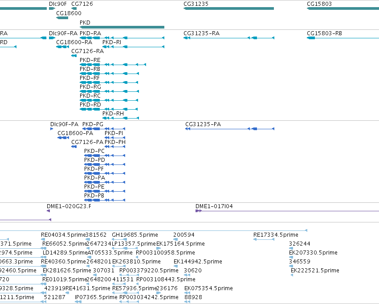
Task: Click EST RP003379220.5prime
Action: coord(149,271)
